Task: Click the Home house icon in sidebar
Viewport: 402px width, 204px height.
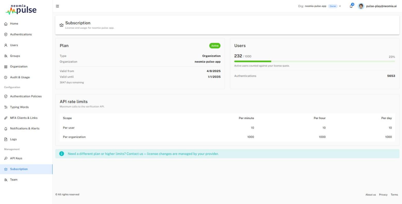Action: 6,24
